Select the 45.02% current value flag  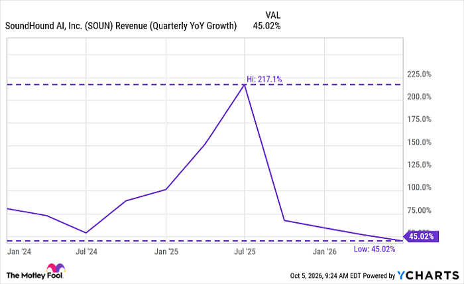pyautogui.click(x=421, y=236)
